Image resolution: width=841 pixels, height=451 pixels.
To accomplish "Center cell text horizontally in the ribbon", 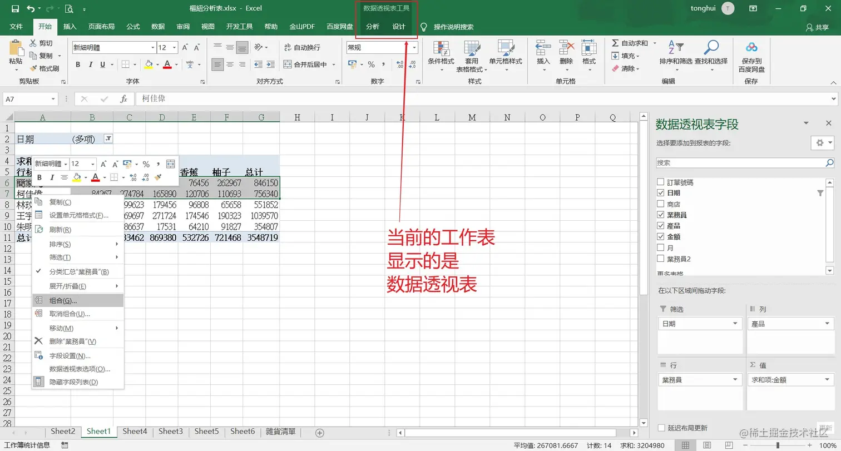I will [230, 65].
